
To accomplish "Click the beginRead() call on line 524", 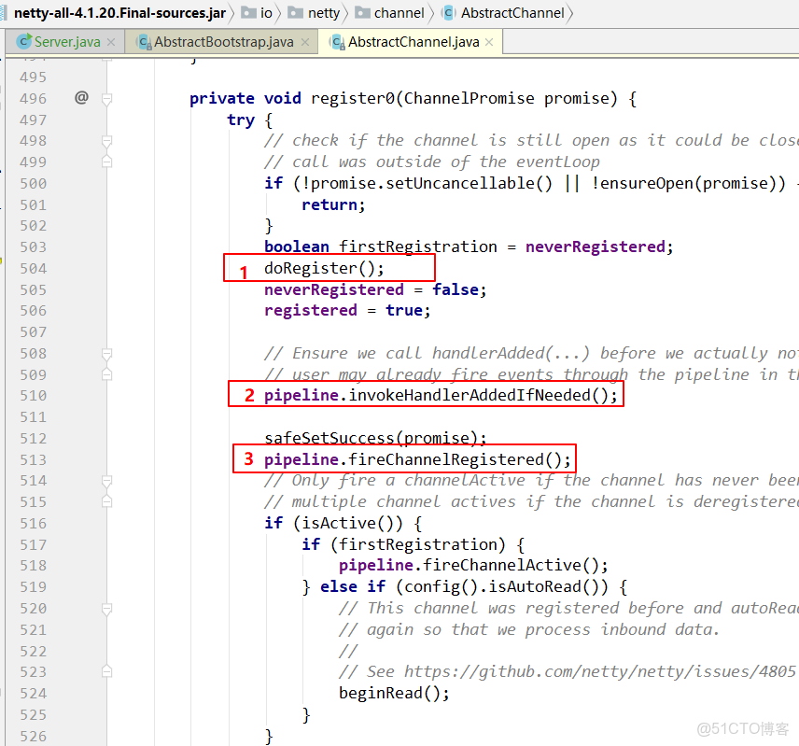I will click(x=394, y=694).
